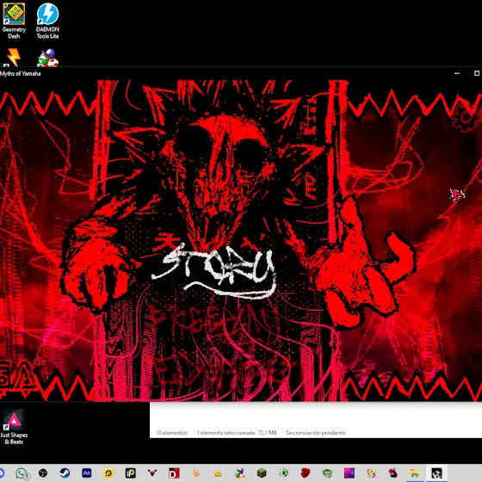Open the Mario characters desktop shortcut
Image resolution: width=482 pixels, height=482 pixels.
point(47,58)
